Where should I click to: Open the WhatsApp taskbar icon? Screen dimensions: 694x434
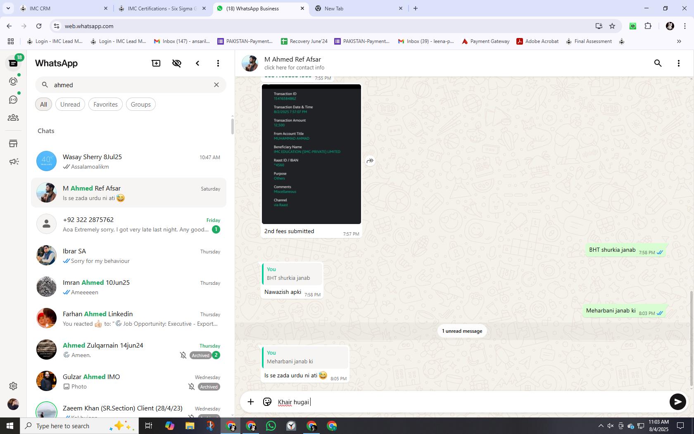(271, 426)
